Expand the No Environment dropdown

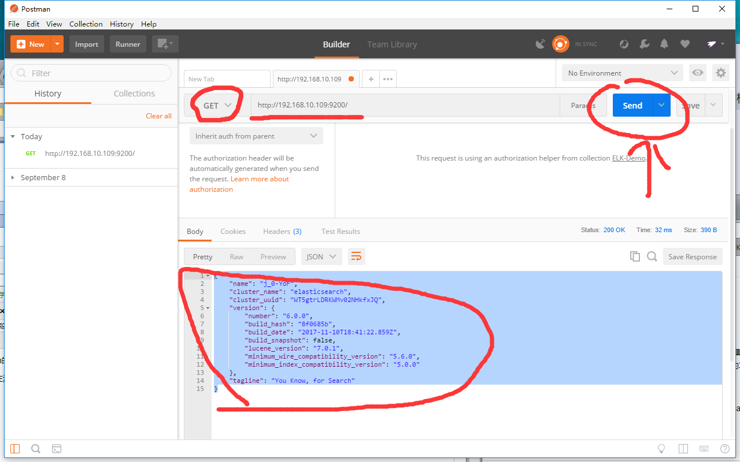pyautogui.click(x=622, y=73)
